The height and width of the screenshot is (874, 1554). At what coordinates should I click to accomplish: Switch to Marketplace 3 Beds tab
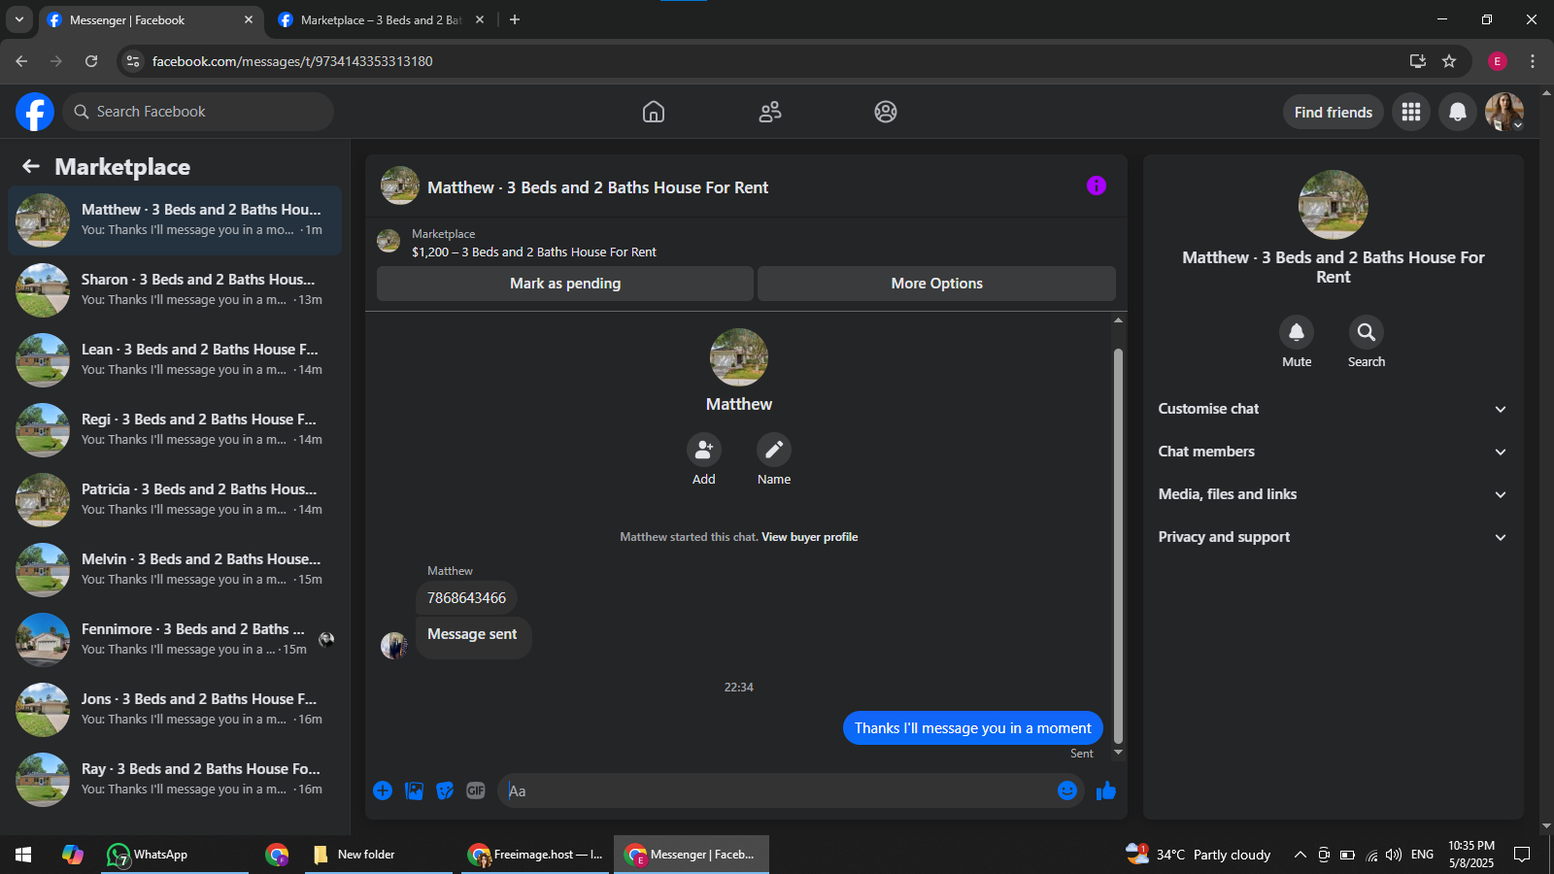click(381, 20)
